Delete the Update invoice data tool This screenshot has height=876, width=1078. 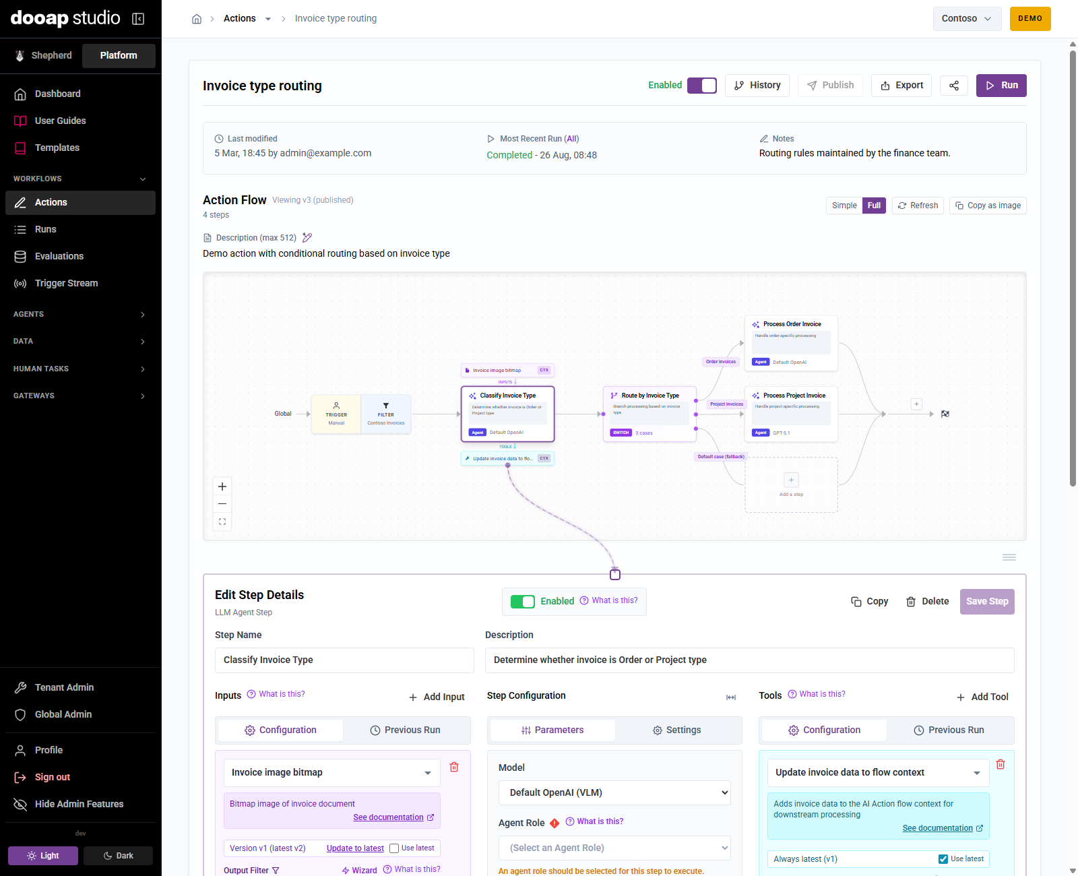point(1001,764)
